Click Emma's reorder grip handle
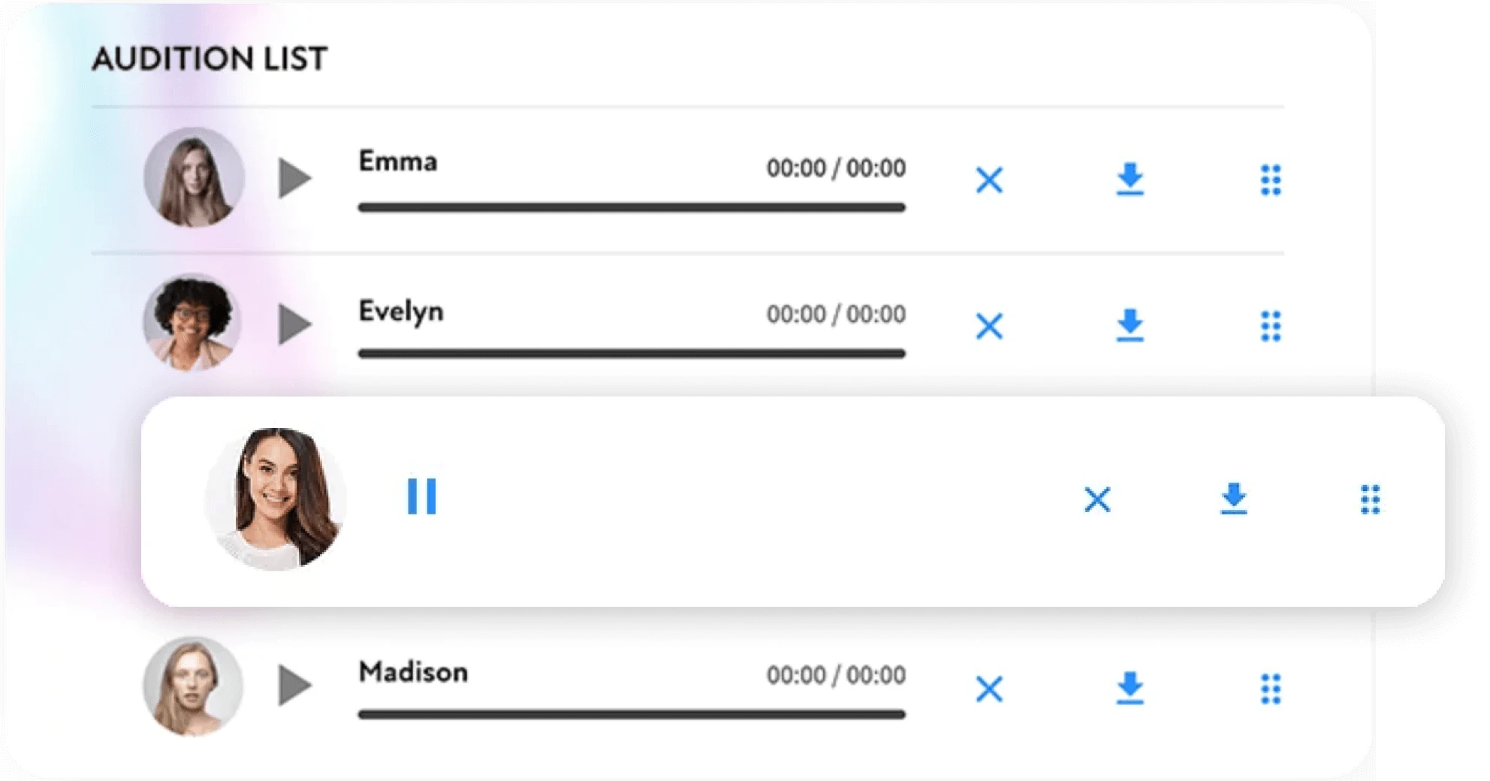 click(x=1271, y=180)
